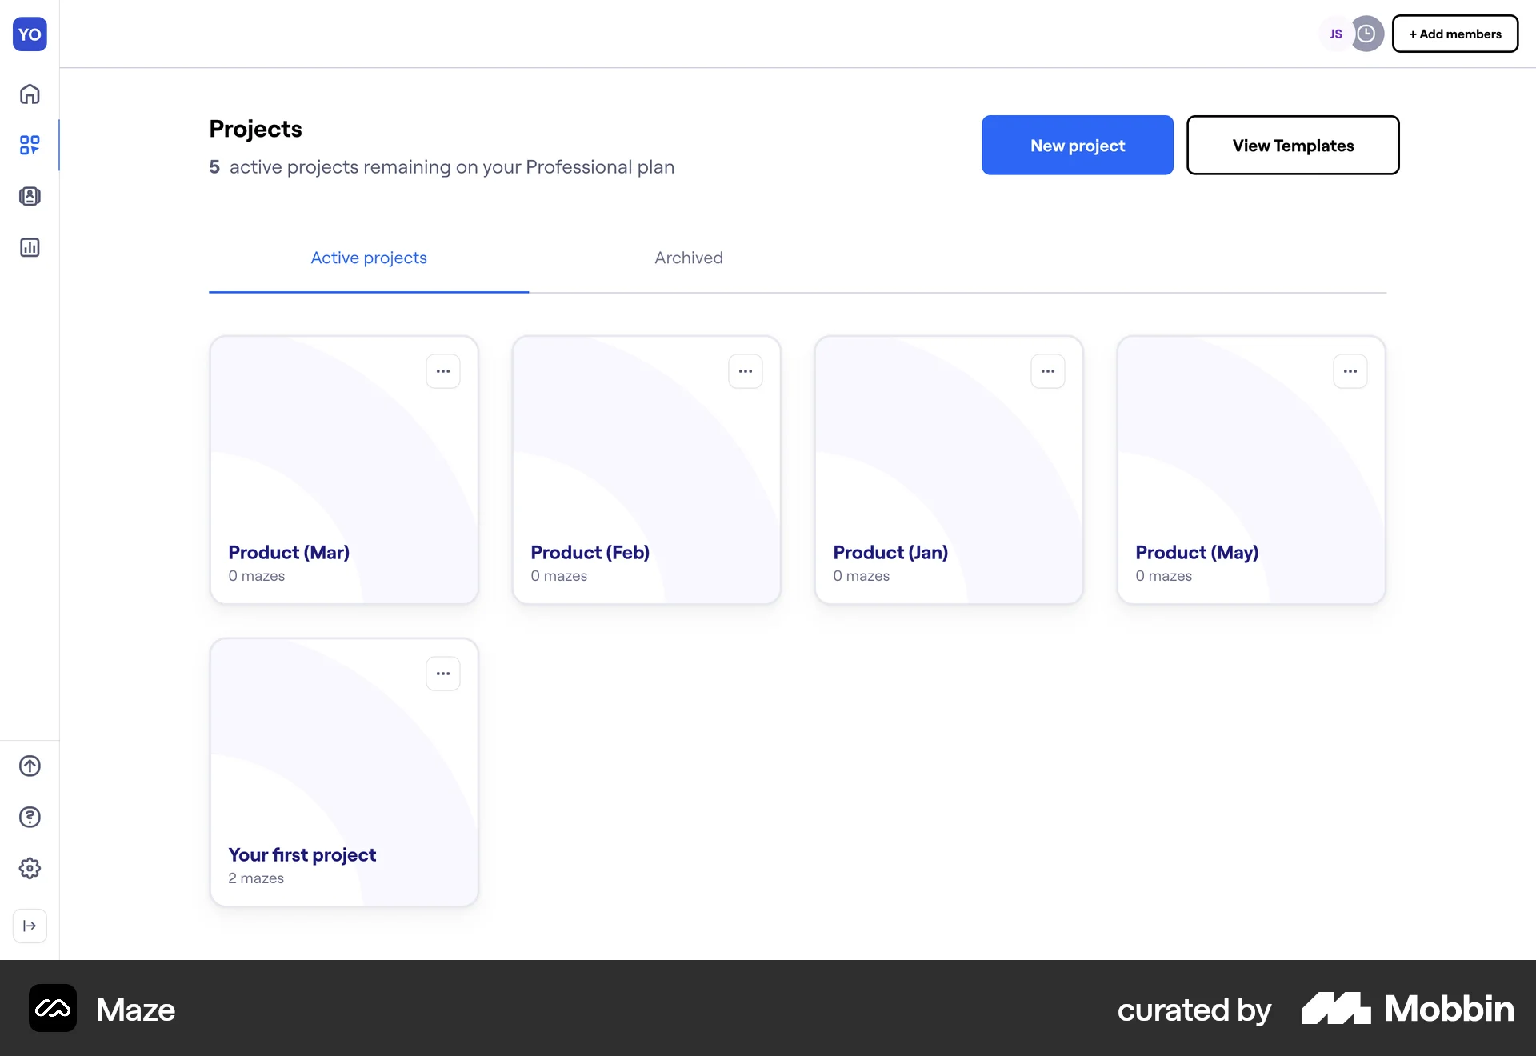Switch to the Archived tab

688,258
